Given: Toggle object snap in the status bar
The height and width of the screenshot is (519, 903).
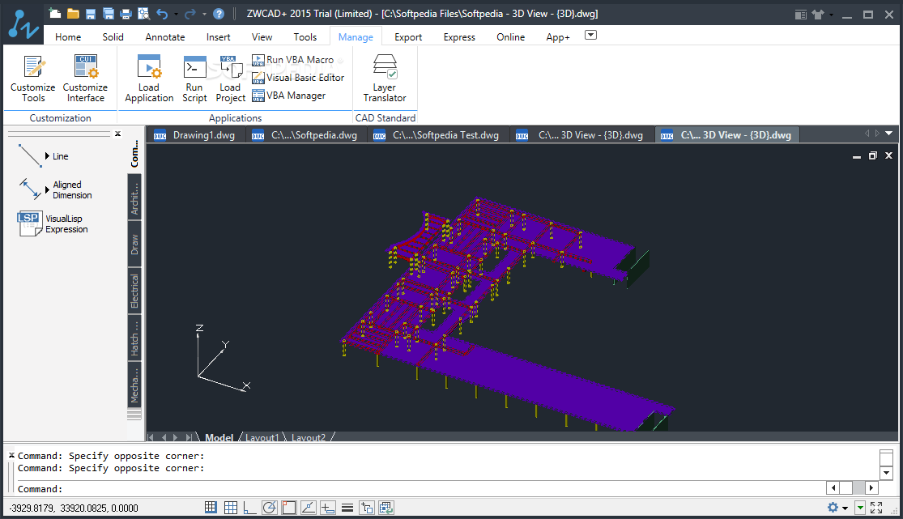Looking at the screenshot, I should pos(288,508).
